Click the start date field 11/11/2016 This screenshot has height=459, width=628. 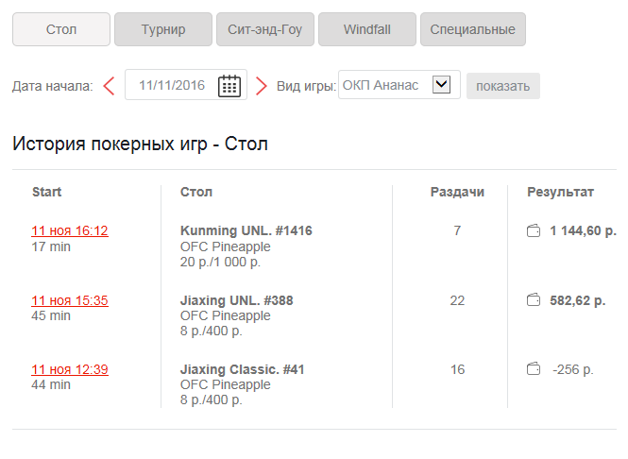point(172,85)
